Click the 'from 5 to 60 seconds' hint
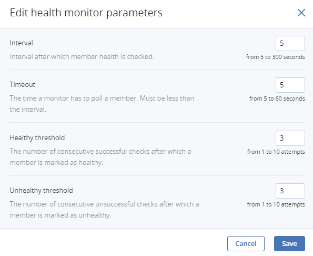Viewport: 313px width, 256px height. 277,99
